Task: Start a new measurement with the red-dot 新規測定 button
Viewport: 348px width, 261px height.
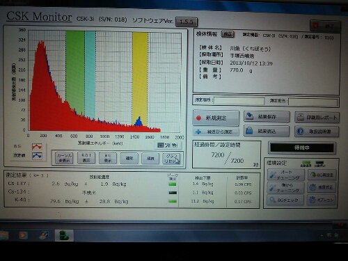Action: pyautogui.click(x=216, y=118)
